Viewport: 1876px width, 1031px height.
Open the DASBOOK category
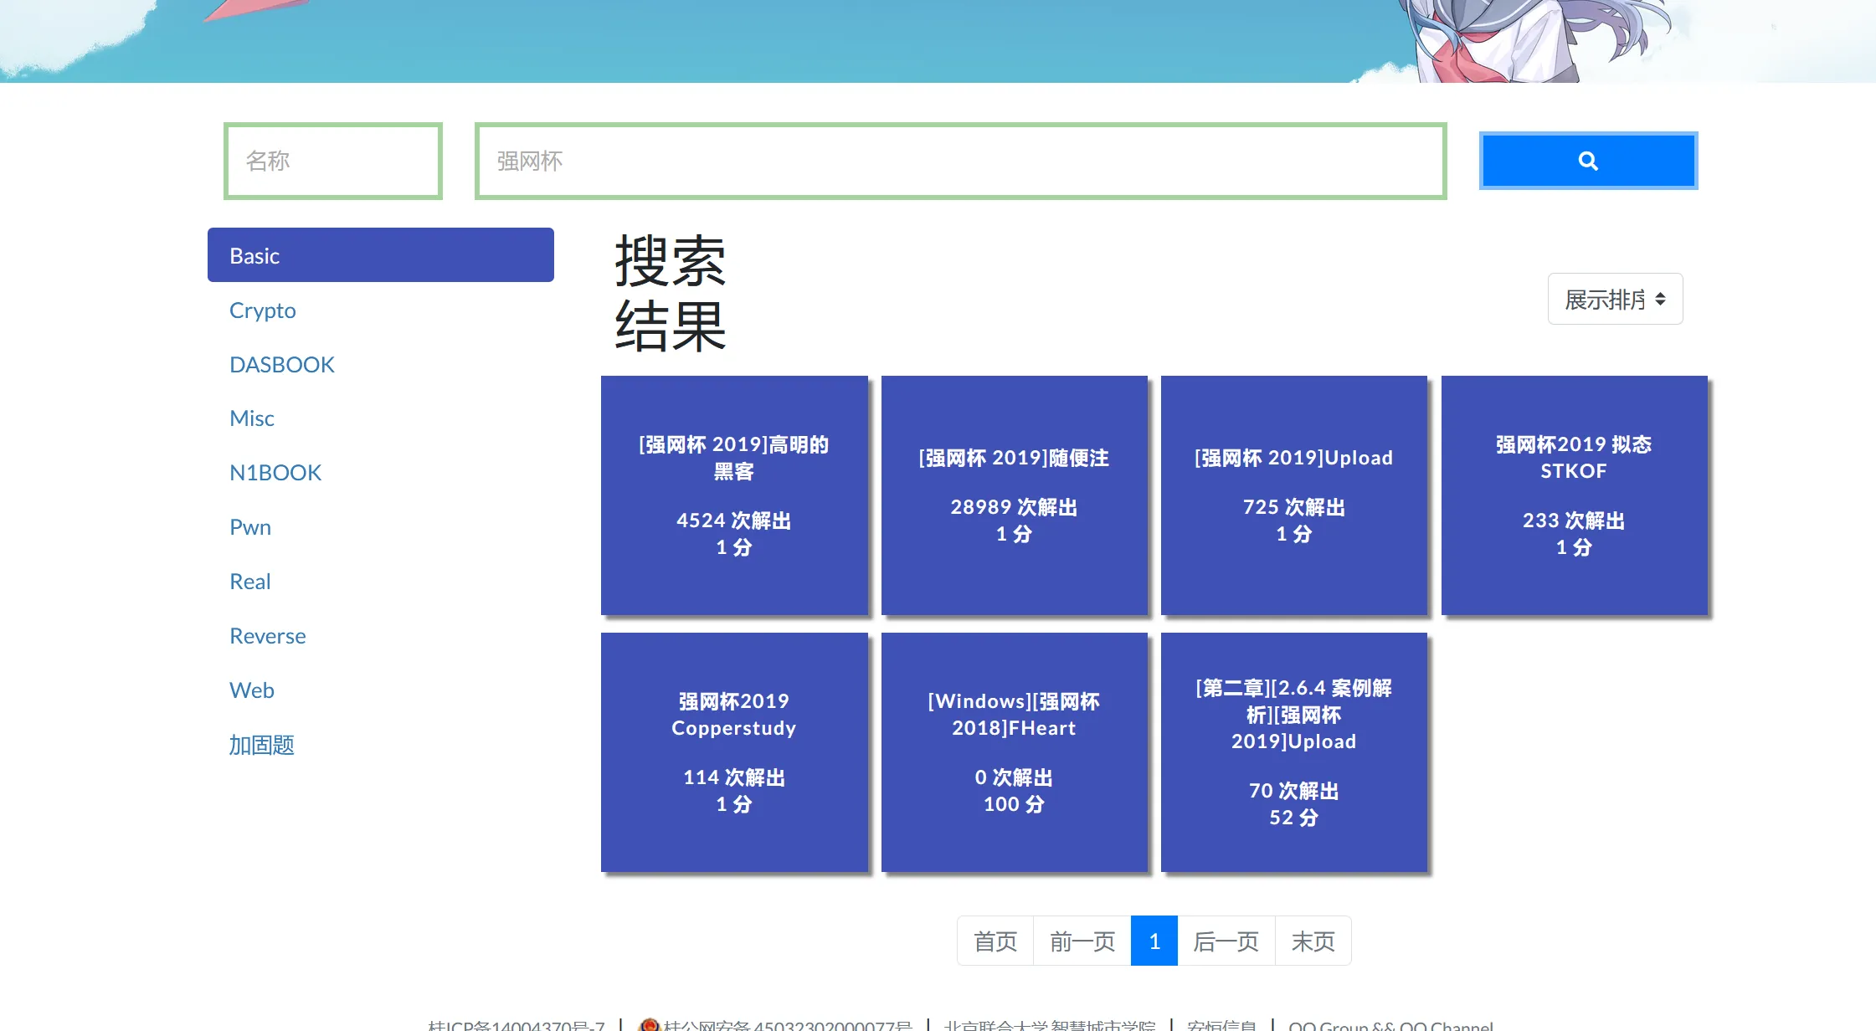(281, 365)
